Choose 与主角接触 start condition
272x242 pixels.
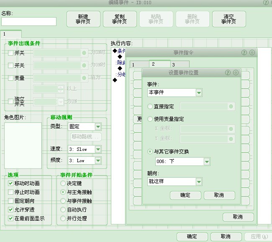[x=63, y=192]
